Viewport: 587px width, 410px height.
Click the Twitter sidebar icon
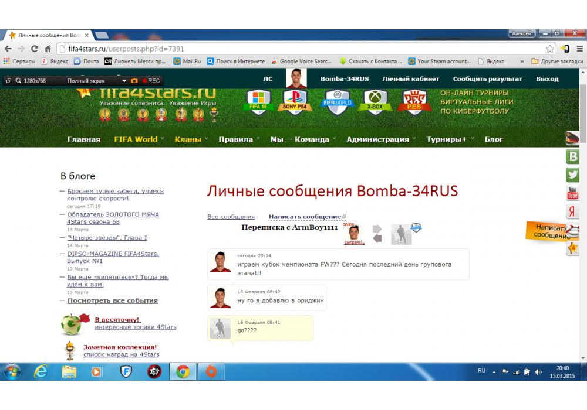click(x=572, y=175)
